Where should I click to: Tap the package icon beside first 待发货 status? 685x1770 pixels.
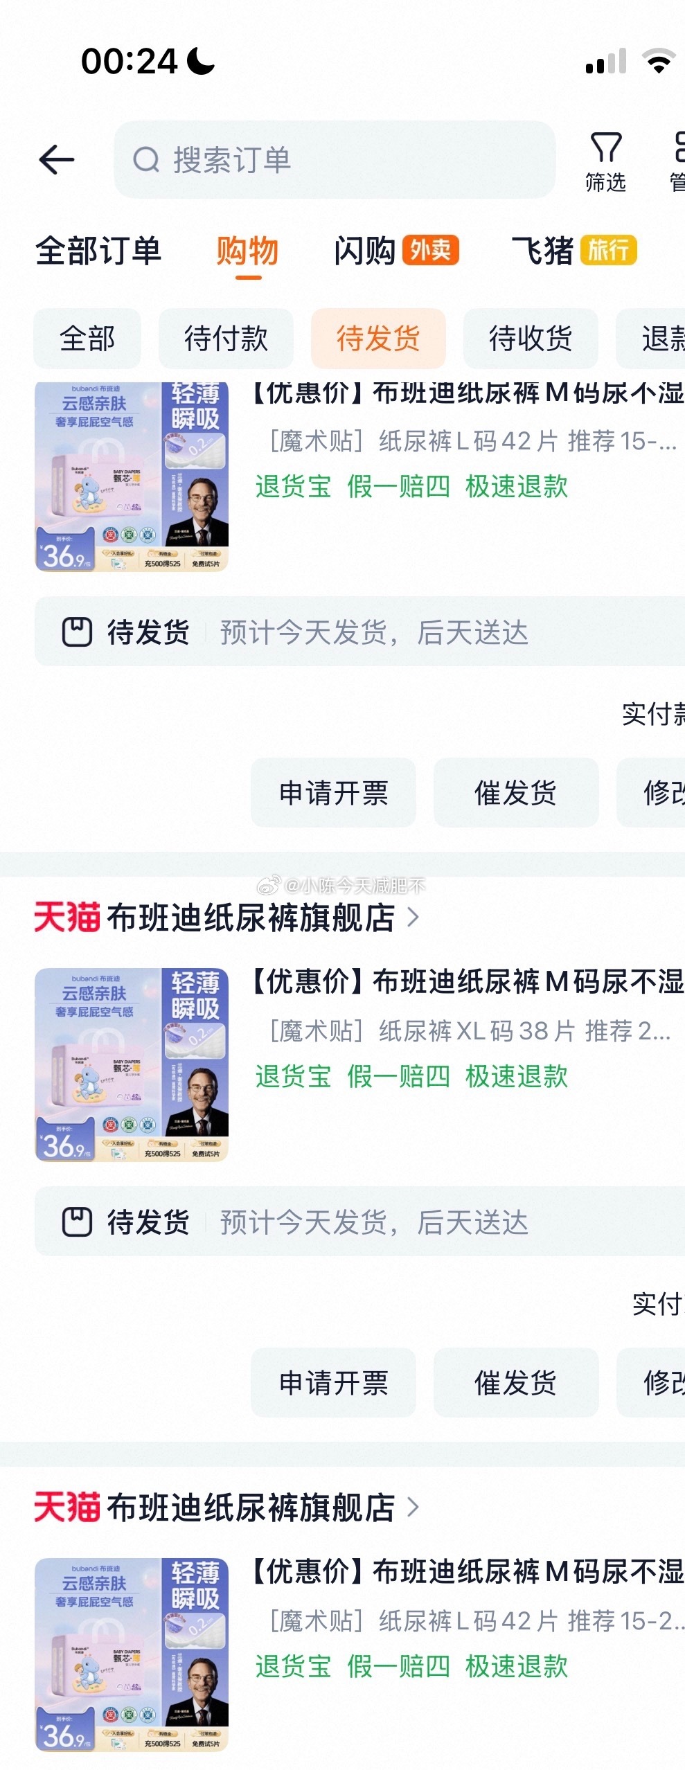click(x=77, y=632)
